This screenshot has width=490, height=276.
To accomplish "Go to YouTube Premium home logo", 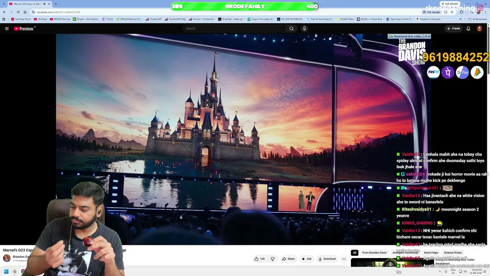I will [x=24, y=28].
